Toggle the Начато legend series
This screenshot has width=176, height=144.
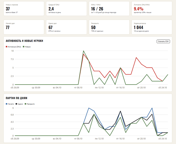(10, 104)
